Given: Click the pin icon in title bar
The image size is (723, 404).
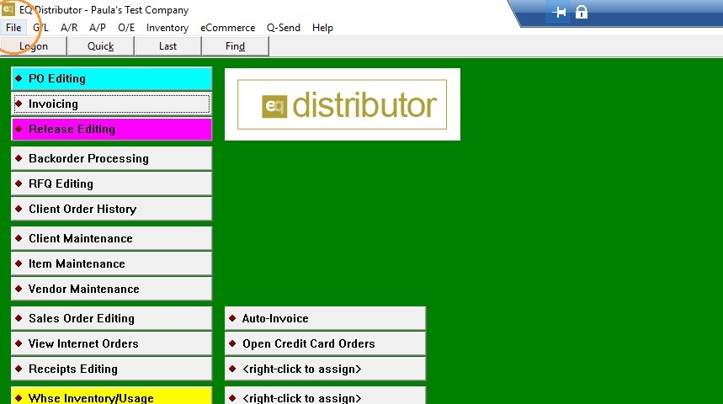Looking at the screenshot, I should [x=560, y=12].
